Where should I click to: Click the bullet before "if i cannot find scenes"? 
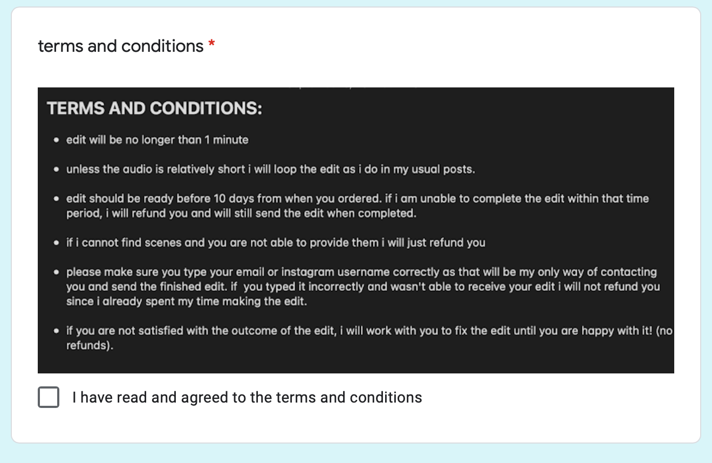56,243
